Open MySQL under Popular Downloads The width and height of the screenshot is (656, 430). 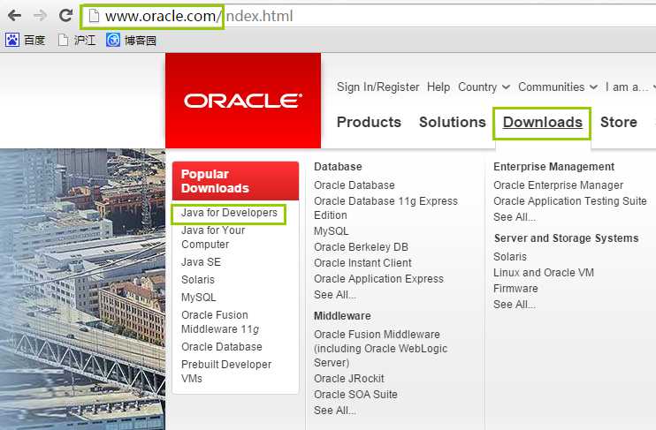(x=198, y=297)
